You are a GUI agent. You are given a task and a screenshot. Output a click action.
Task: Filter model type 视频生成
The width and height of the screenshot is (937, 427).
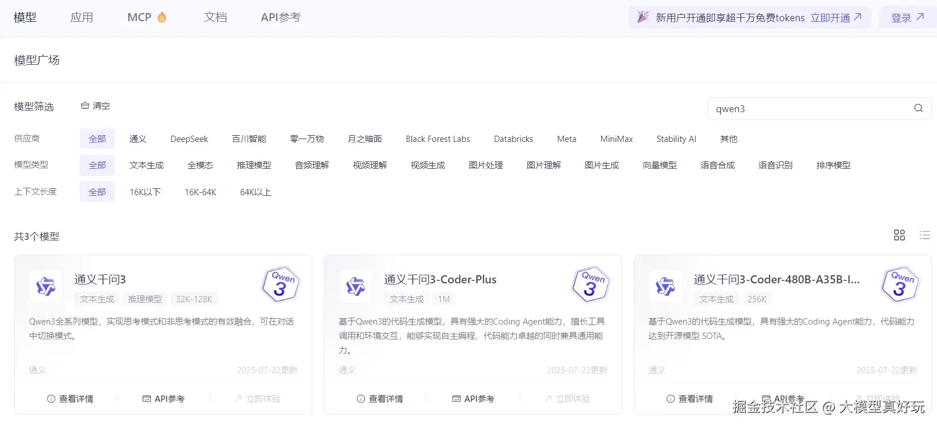pyautogui.click(x=428, y=165)
